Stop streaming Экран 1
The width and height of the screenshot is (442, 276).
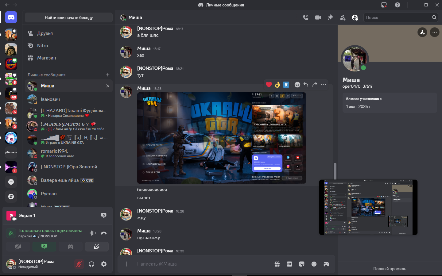pos(104,216)
